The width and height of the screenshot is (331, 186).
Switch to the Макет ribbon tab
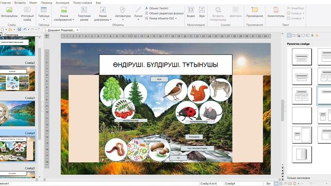33,3
